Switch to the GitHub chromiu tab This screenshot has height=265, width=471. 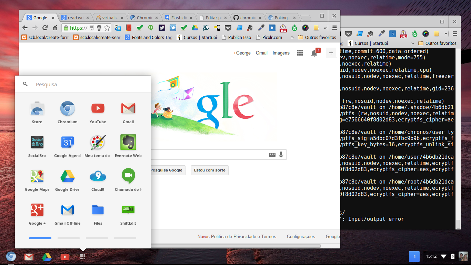[248, 18]
